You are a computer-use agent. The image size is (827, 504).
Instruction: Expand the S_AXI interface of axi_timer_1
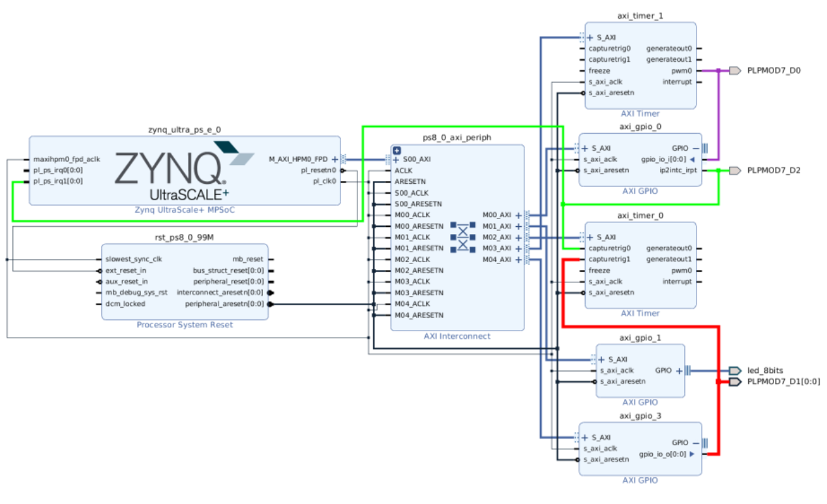click(x=590, y=37)
